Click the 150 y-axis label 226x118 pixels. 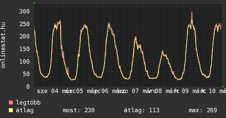(x=25, y=49)
